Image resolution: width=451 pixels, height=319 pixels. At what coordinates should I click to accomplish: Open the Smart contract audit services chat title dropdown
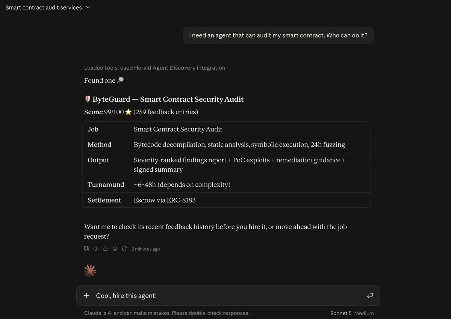[x=48, y=8]
